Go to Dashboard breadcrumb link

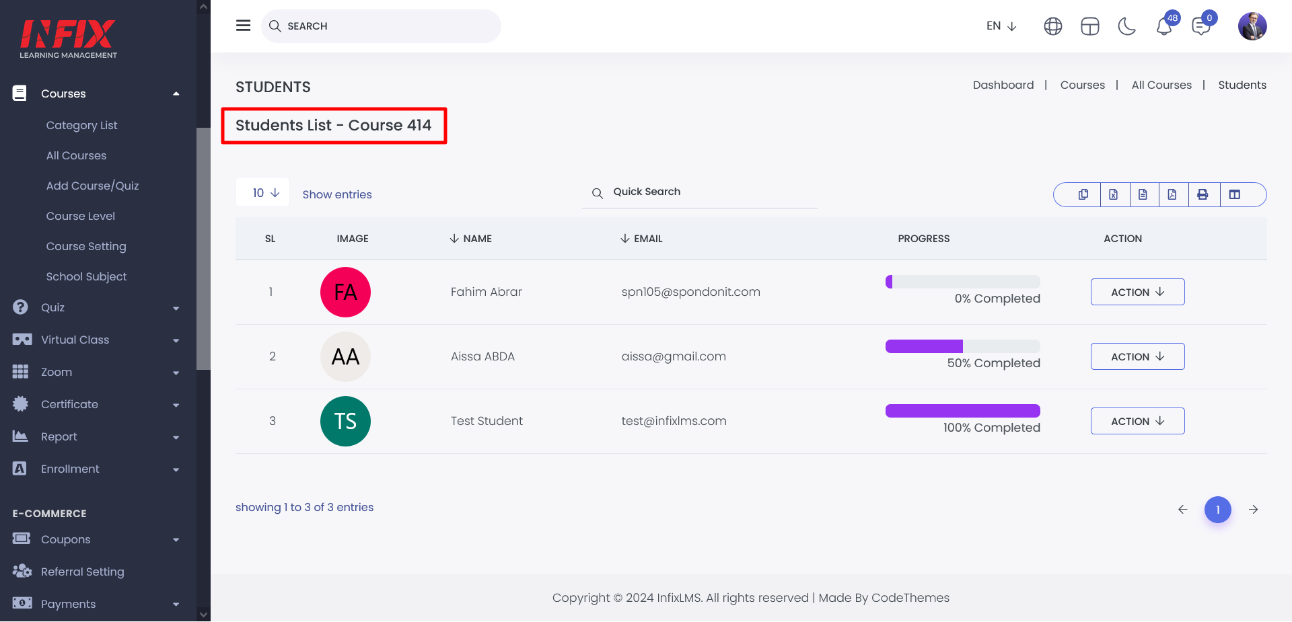click(x=1003, y=85)
